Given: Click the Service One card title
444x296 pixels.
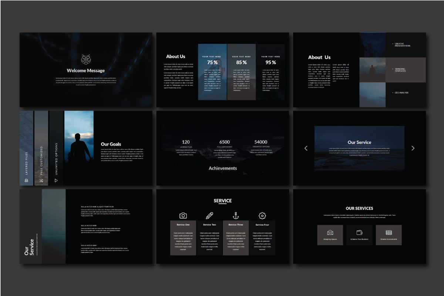Looking at the screenshot, I should point(183,225).
